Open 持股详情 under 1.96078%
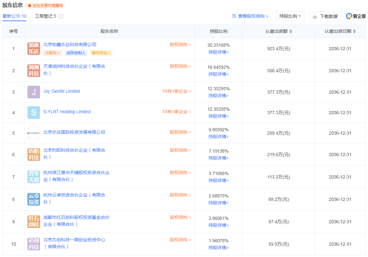The width and height of the screenshot is (368, 257). click(x=219, y=247)
